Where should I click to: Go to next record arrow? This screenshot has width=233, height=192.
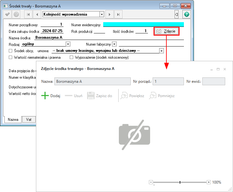click(109, 14)
